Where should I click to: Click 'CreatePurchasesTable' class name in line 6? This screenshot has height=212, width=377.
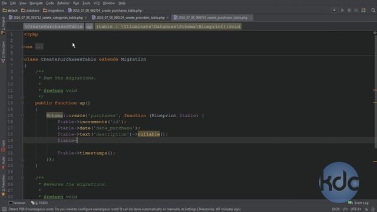tap(68, 59)
